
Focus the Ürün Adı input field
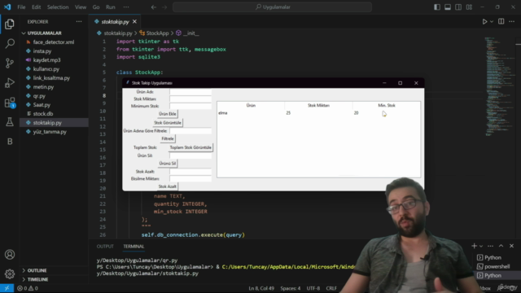(x=190, y=92)
